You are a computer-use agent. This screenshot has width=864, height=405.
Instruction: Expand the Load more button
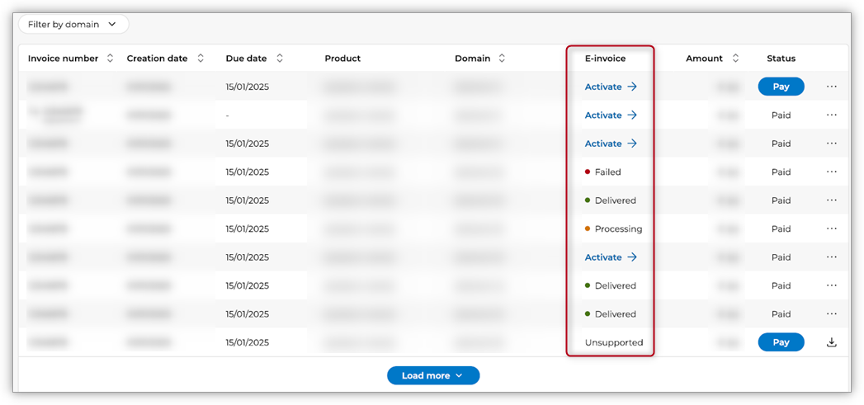pyautogui.click(x=433, y=375)
